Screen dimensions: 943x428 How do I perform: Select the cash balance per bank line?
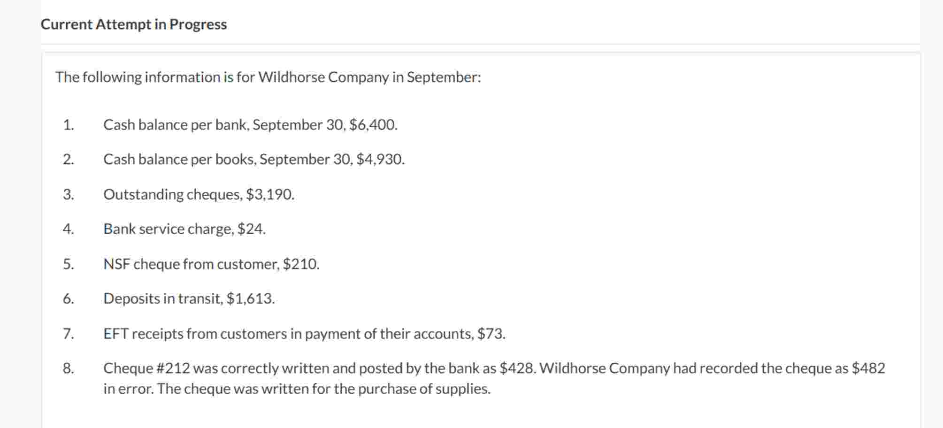pyautogui.click(x=250, y=125)
